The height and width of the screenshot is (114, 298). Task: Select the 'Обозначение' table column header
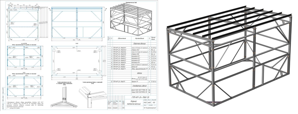tap(122, 38)
